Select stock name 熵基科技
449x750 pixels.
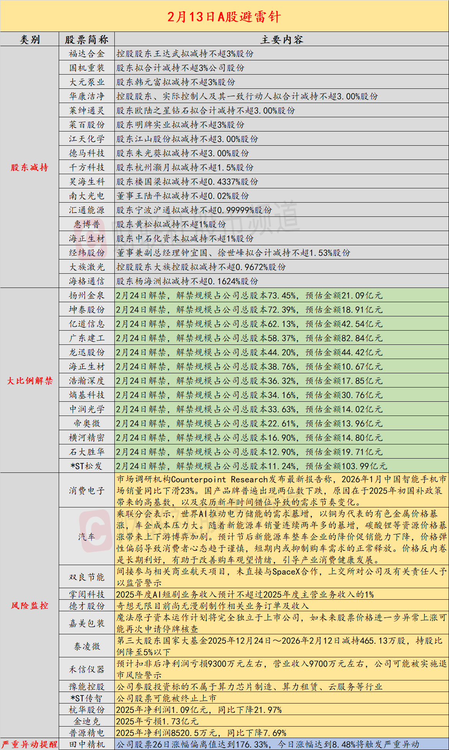coord(87,395)
